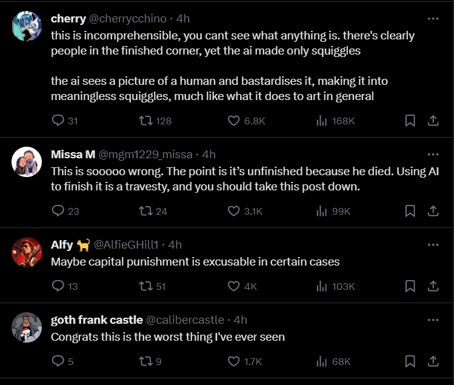Viewport: 454px width, 385px height.
Task: Like Missa M's tweet
Action: coord(234,211)
